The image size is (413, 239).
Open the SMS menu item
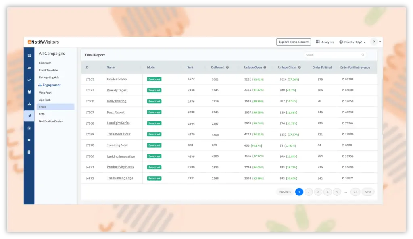[42, 114]
